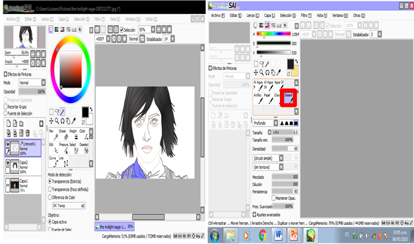Select Capa activa as objective

click(x=50, y=222)
